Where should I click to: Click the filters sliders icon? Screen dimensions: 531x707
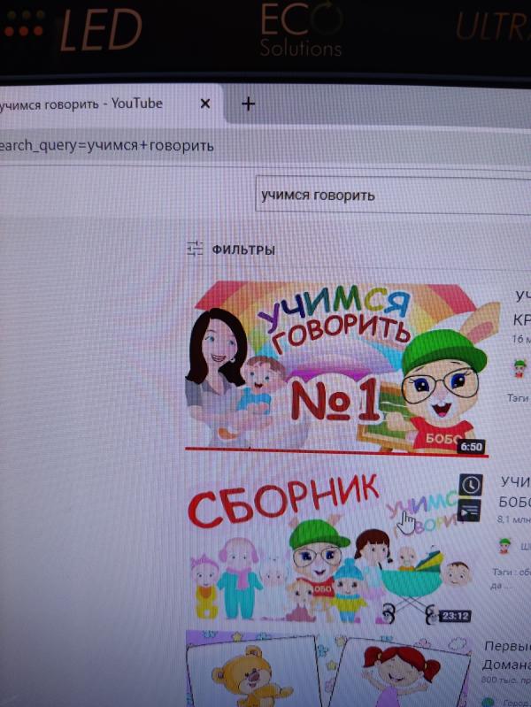click(195, 249)
